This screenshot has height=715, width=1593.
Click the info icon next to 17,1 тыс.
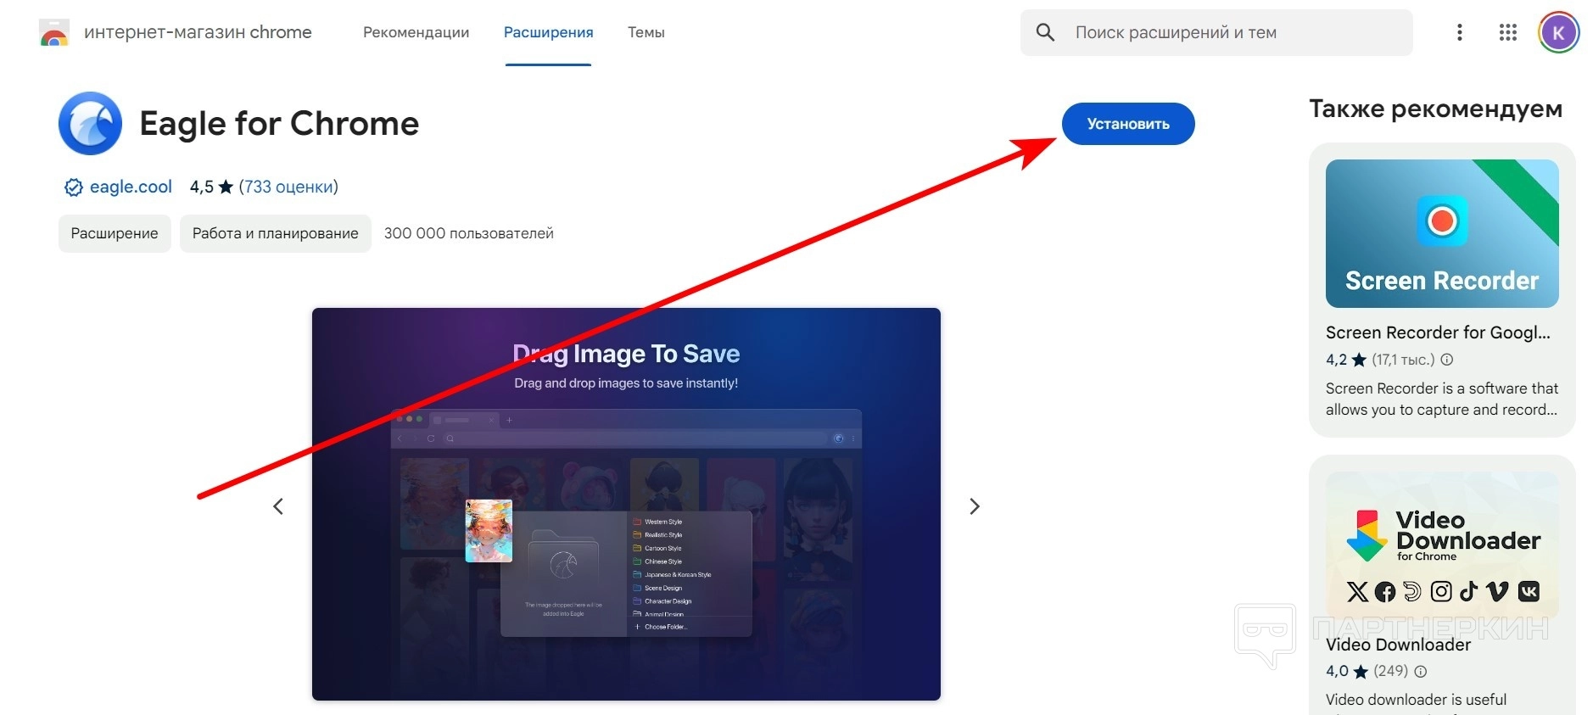coord(1447,360)
